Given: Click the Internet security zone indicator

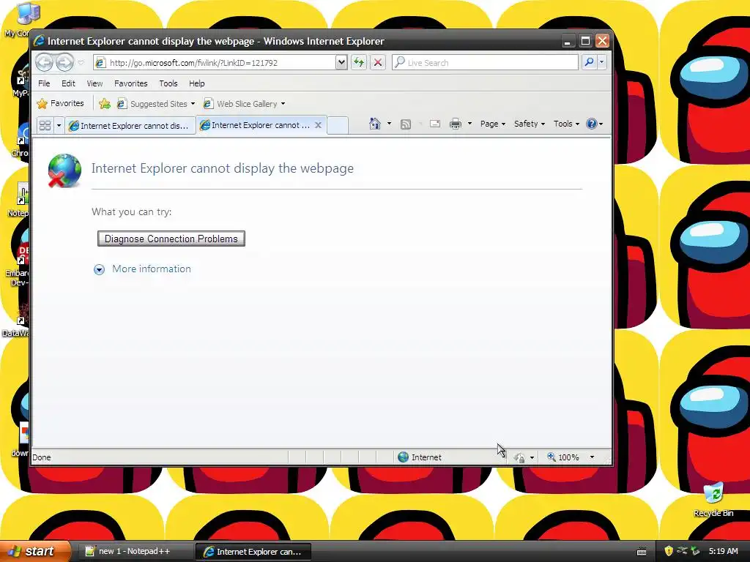Looking at the screenshot, I should (x=420, y=457).
